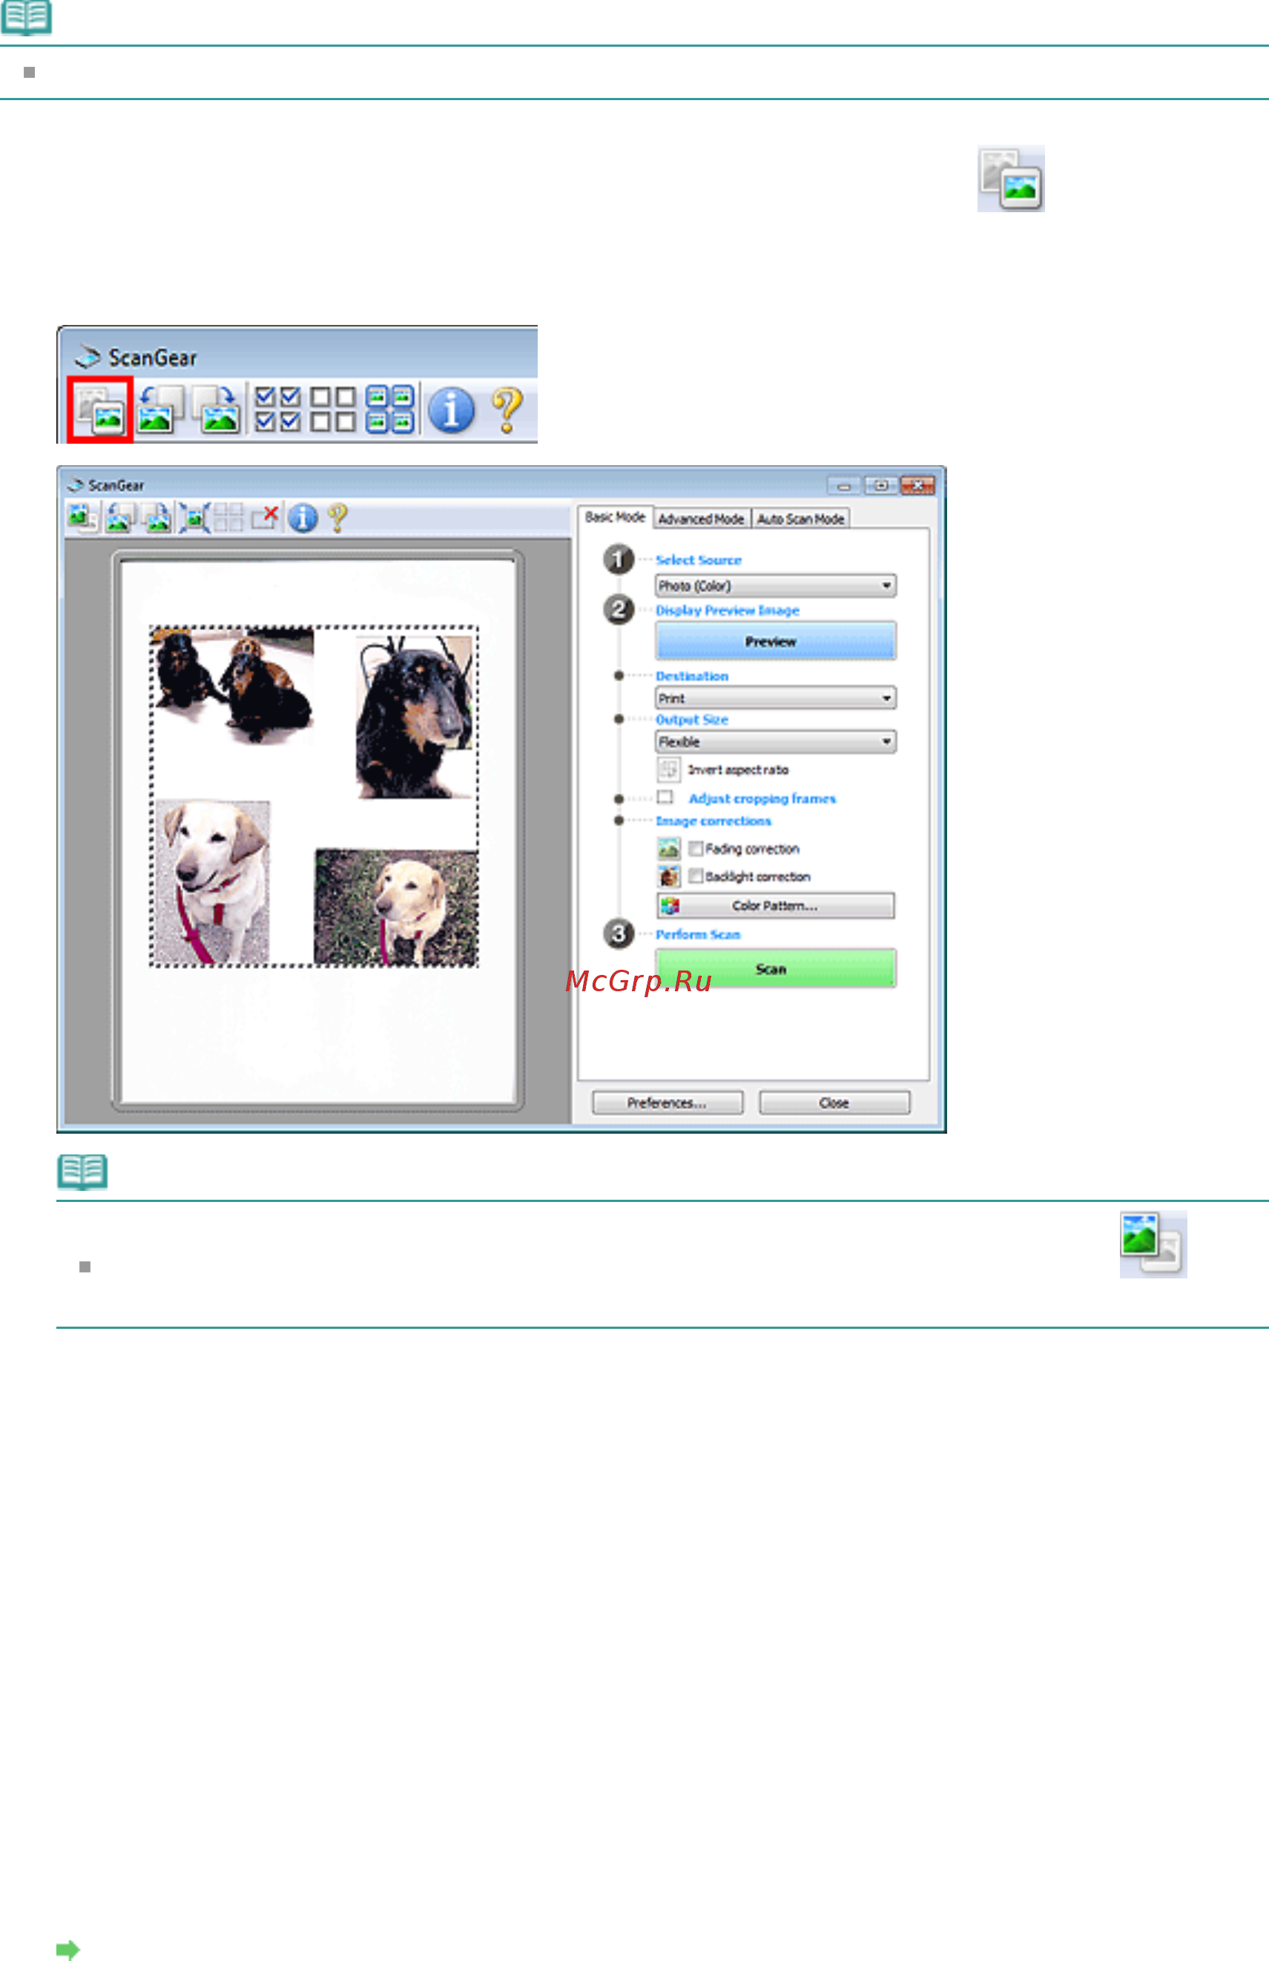
Task: Click the Close button at the bottom
Action: tap(834, 1103)
